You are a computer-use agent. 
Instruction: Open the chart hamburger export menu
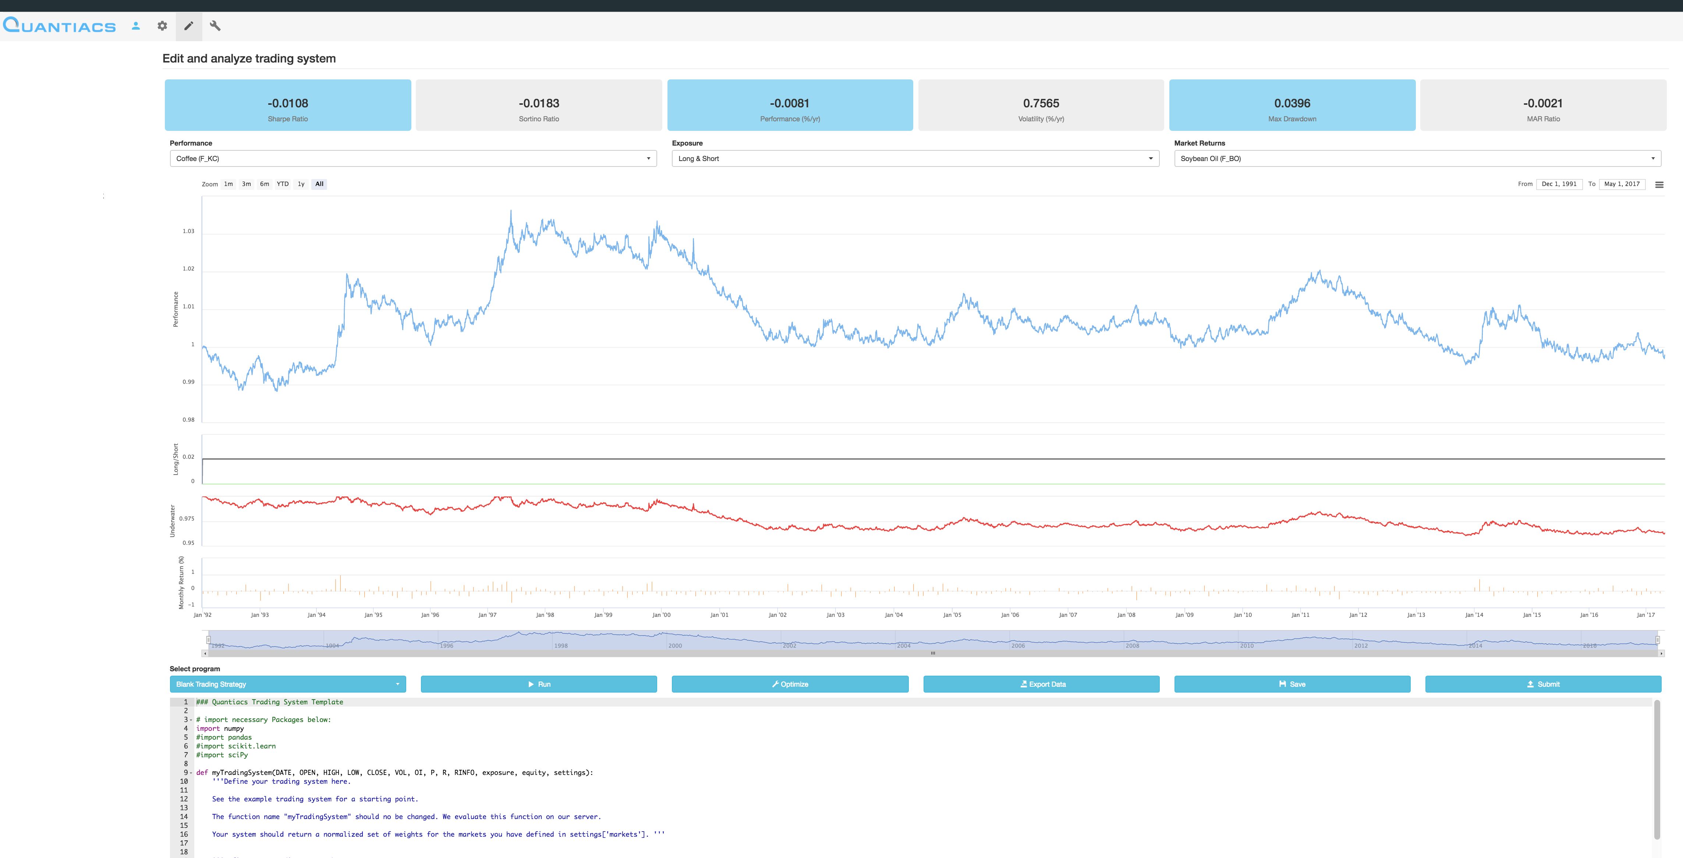coord(1659,184)
